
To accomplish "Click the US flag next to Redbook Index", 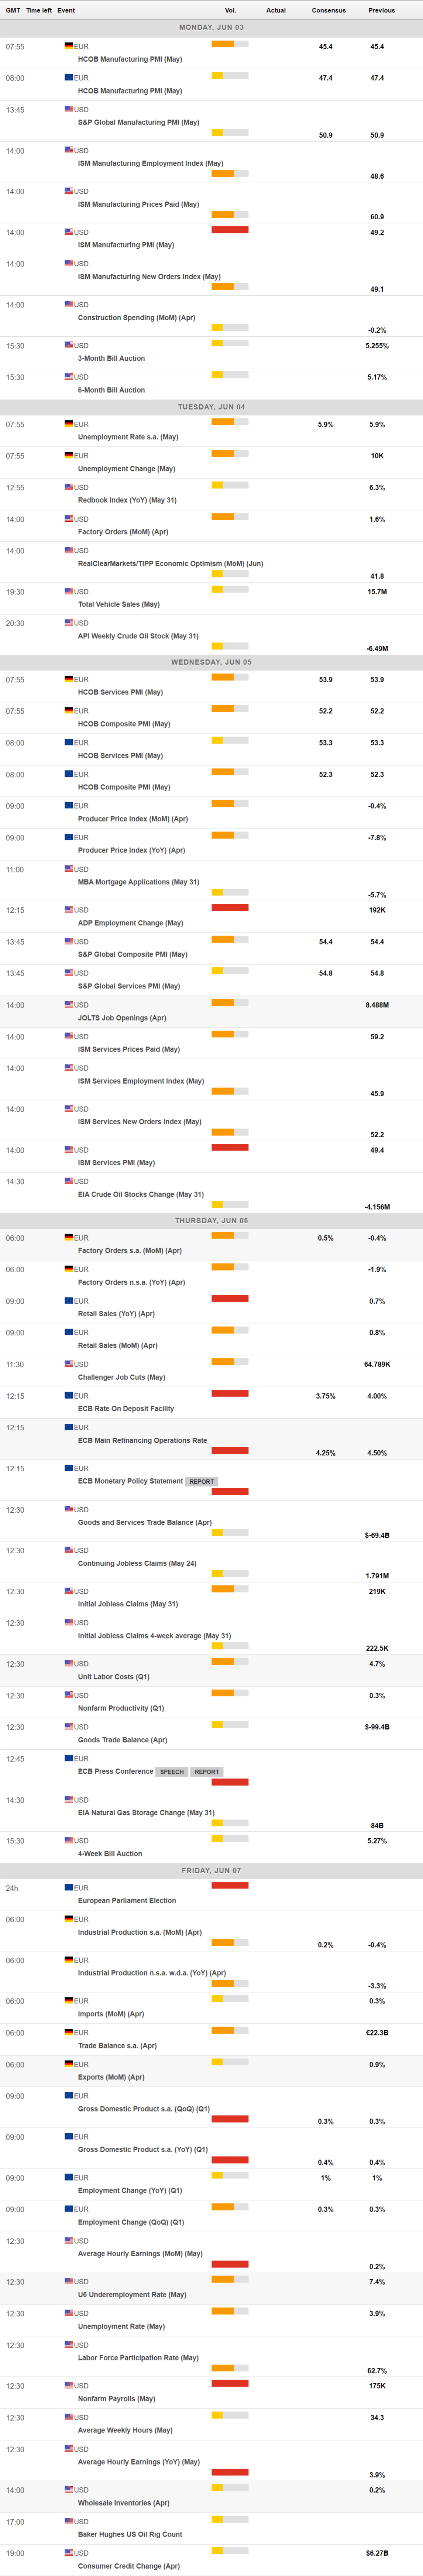I will click(69, 487).
